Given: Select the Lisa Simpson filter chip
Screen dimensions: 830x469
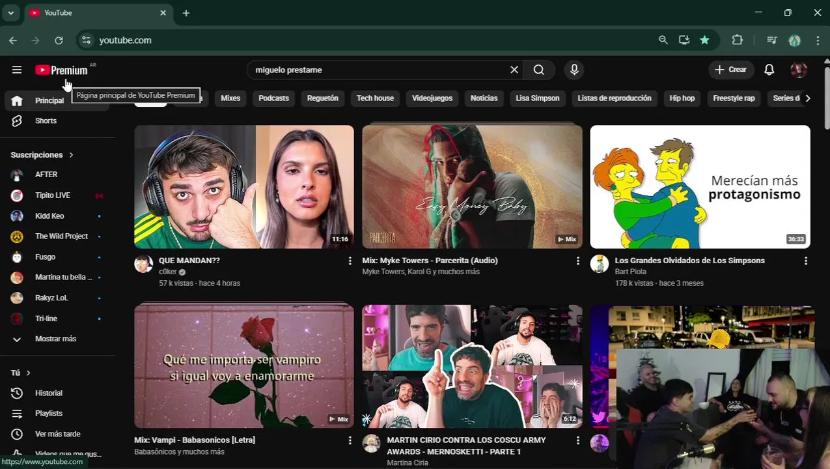Looking at the screenshot, I should tap(538, 98).
